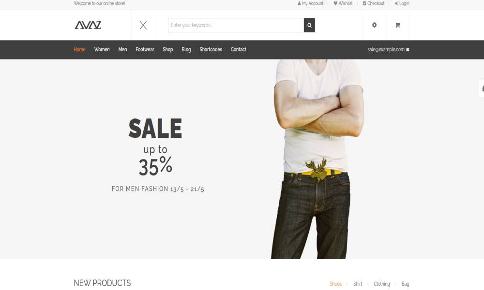The image size is (484, 290).
Task: Click the search magnifier button
Action: point(309,25)
